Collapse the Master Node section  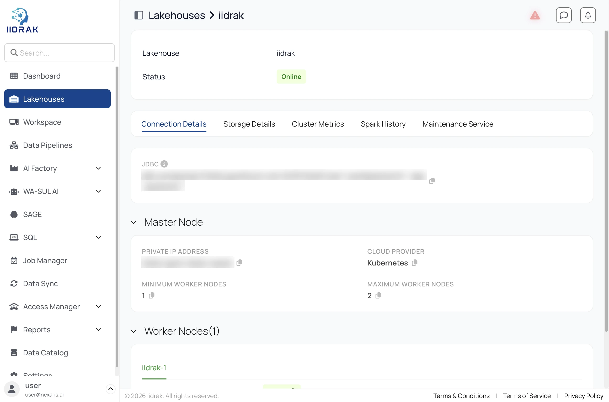point(134,222)
